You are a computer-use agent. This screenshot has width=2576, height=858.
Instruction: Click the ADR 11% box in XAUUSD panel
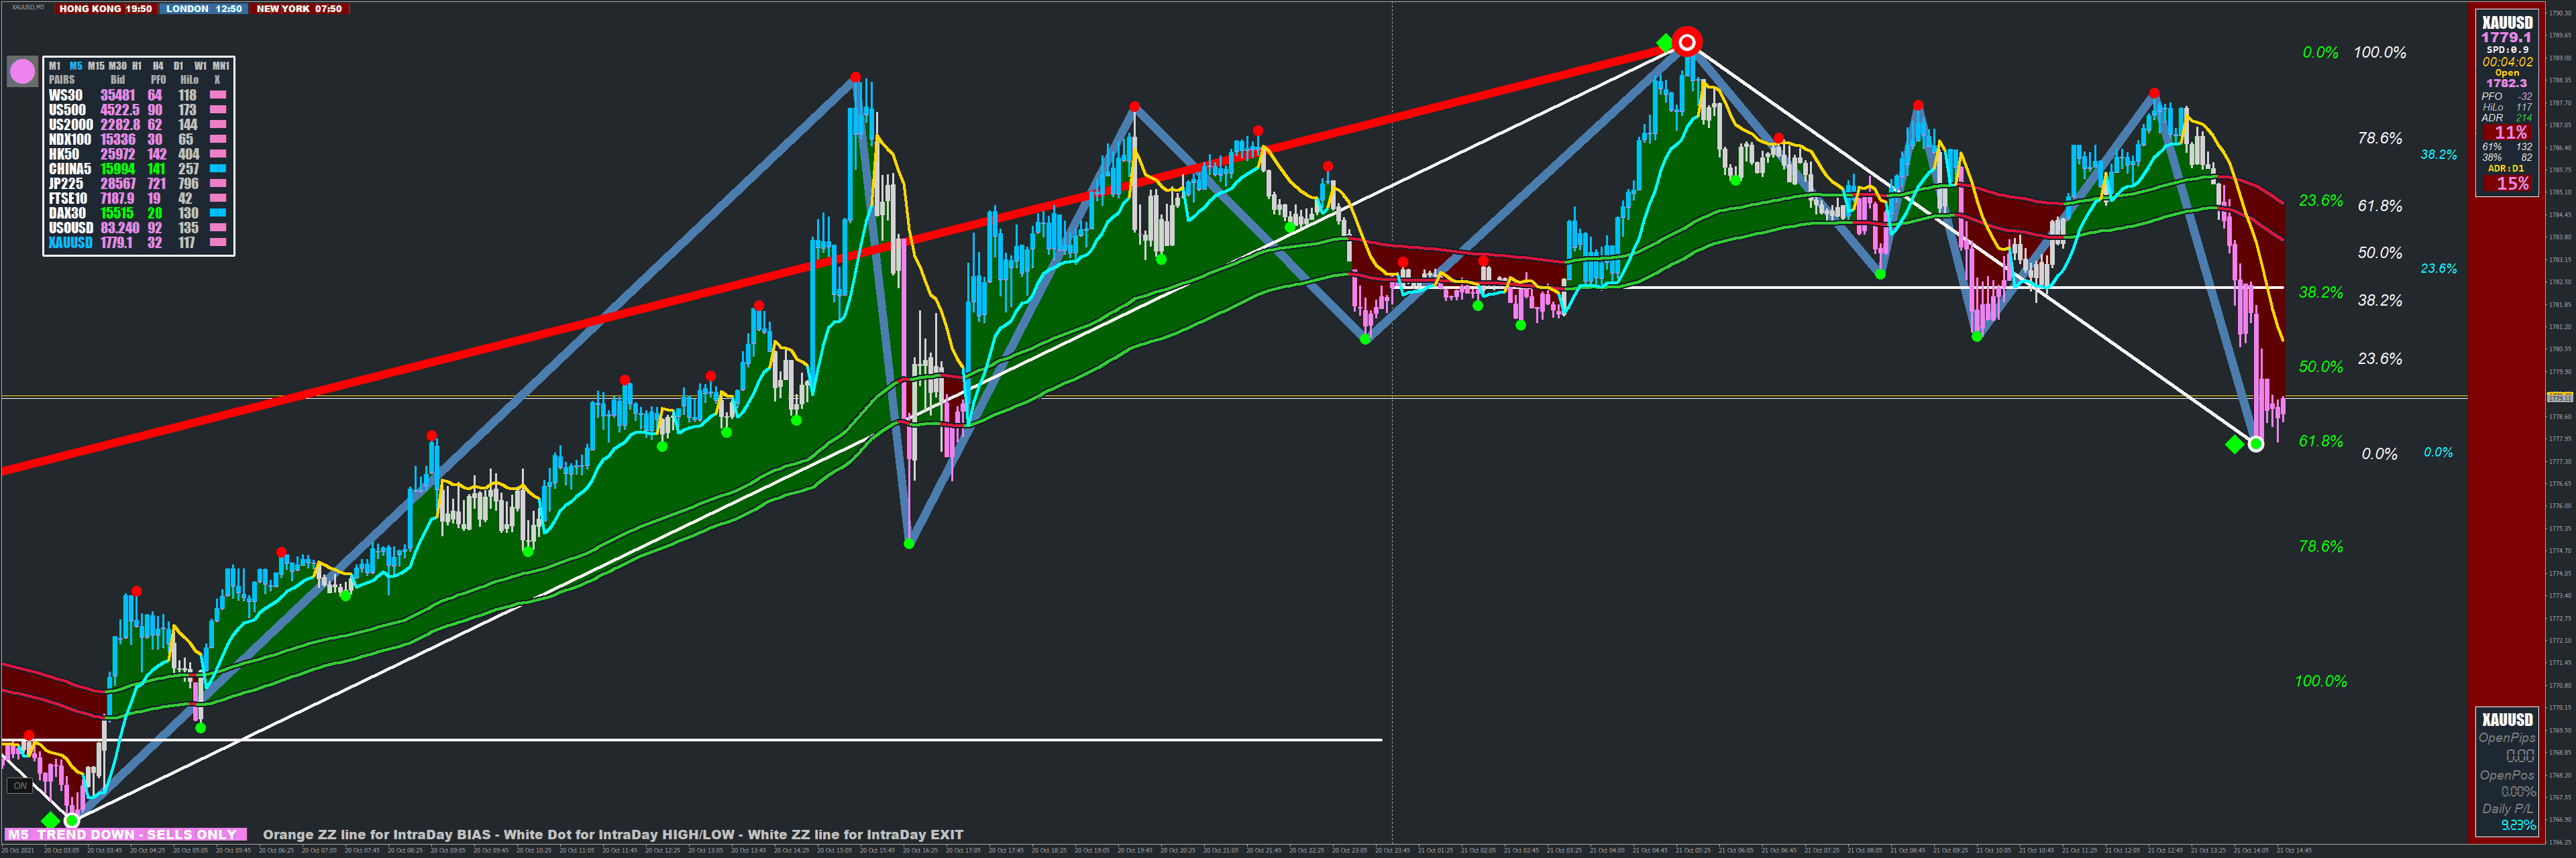point(2510,133)
